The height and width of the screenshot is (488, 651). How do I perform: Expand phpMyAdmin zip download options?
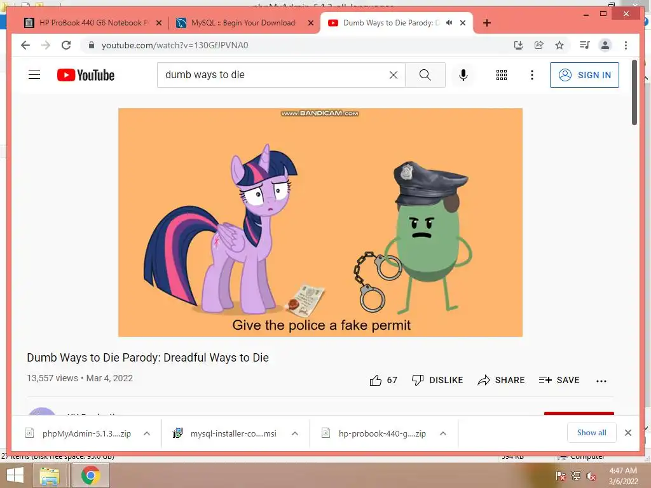click(x=147, y=433)
